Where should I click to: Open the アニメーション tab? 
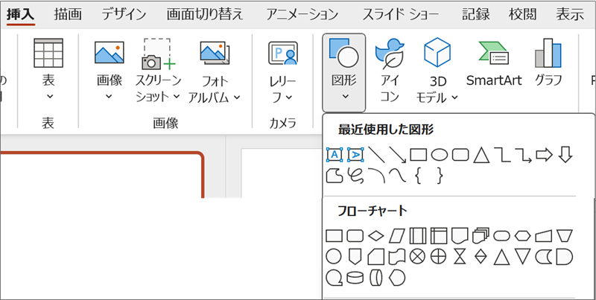coord(302,13)
